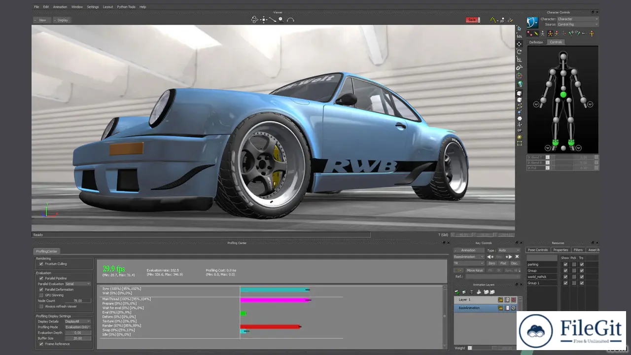This screenshot has height=355, width=631.
Task: Select the head effector on character figure
Action: point(563,56)
